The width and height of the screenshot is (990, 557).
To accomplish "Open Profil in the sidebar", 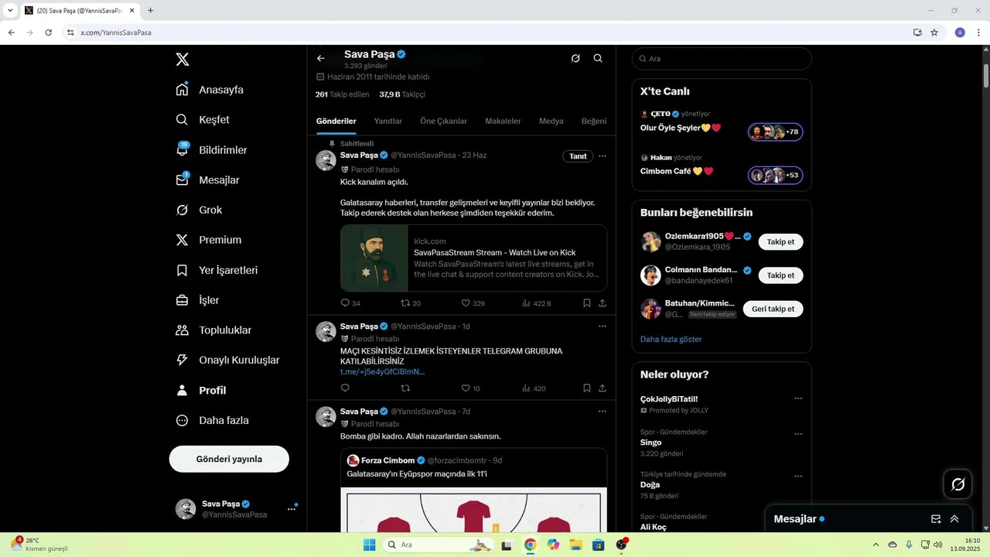I will pyautogui.click(x=200, y=390).
